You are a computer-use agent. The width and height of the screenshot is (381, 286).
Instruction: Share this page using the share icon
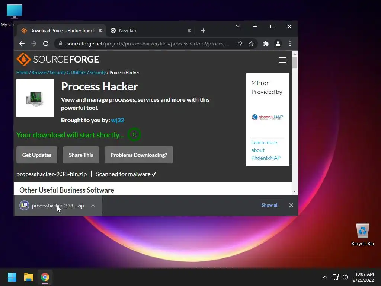(239, 44)
